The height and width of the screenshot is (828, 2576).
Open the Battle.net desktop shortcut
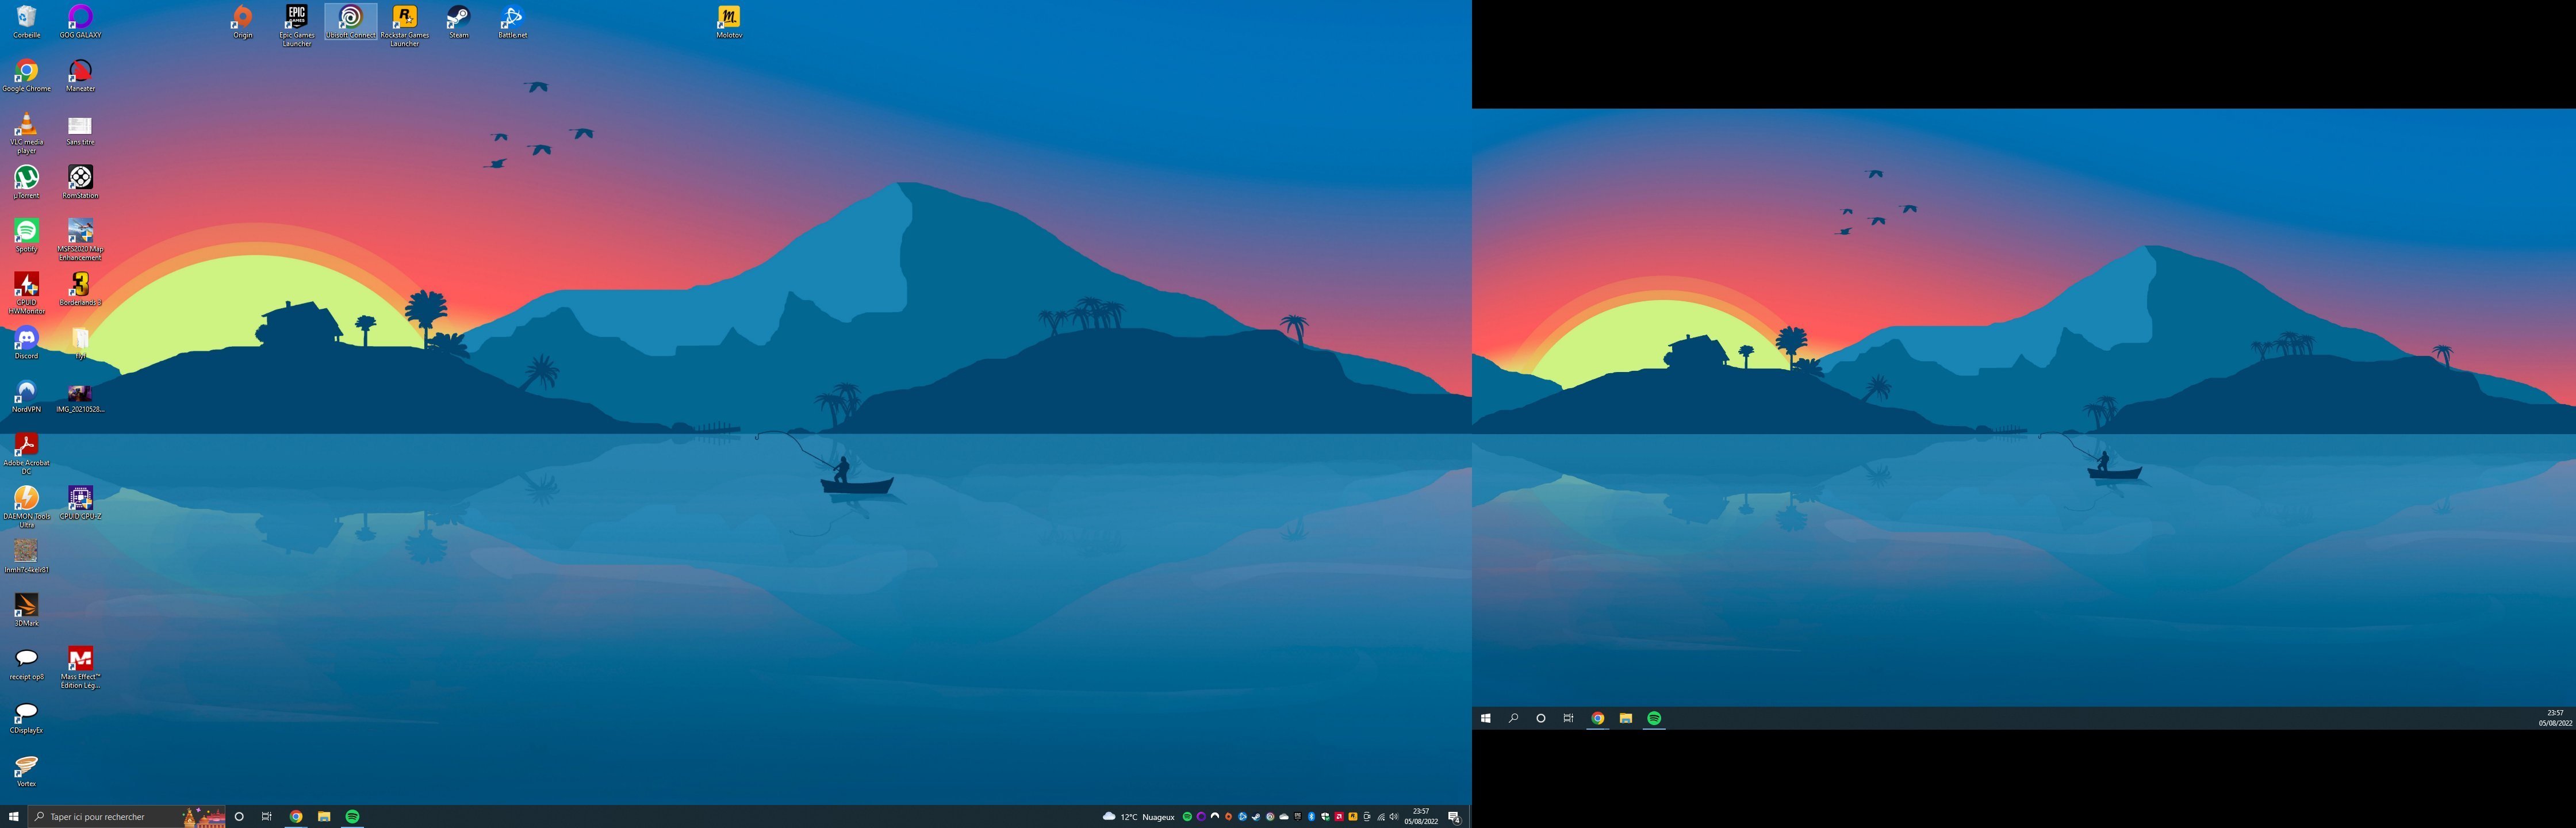click(512, 18)
